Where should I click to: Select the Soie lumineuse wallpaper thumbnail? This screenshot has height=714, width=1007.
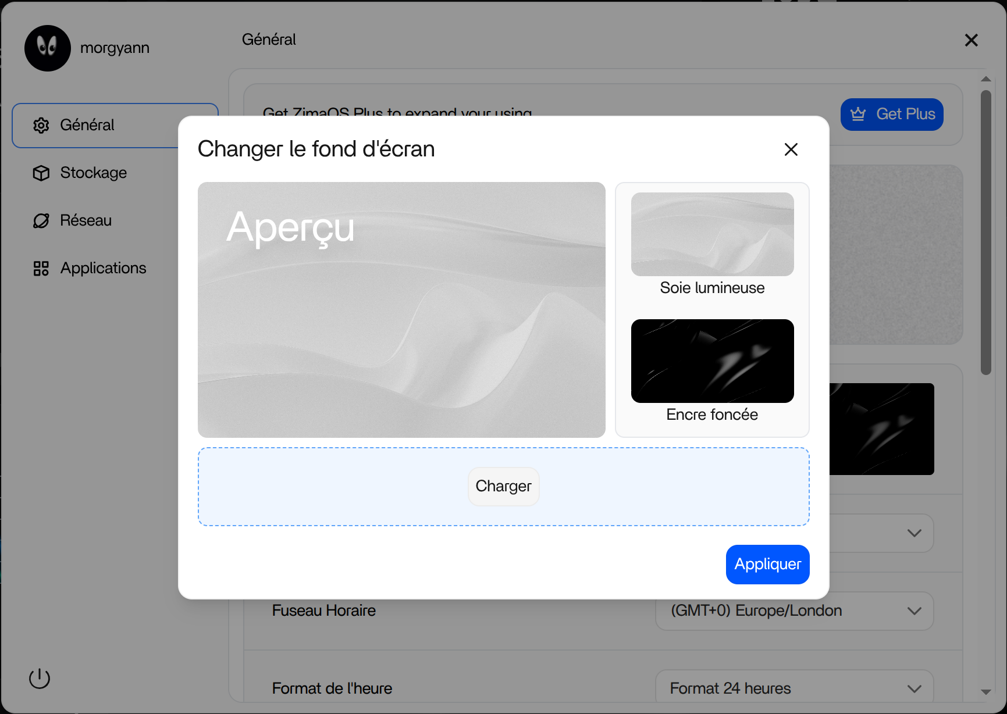coord(712,234)
